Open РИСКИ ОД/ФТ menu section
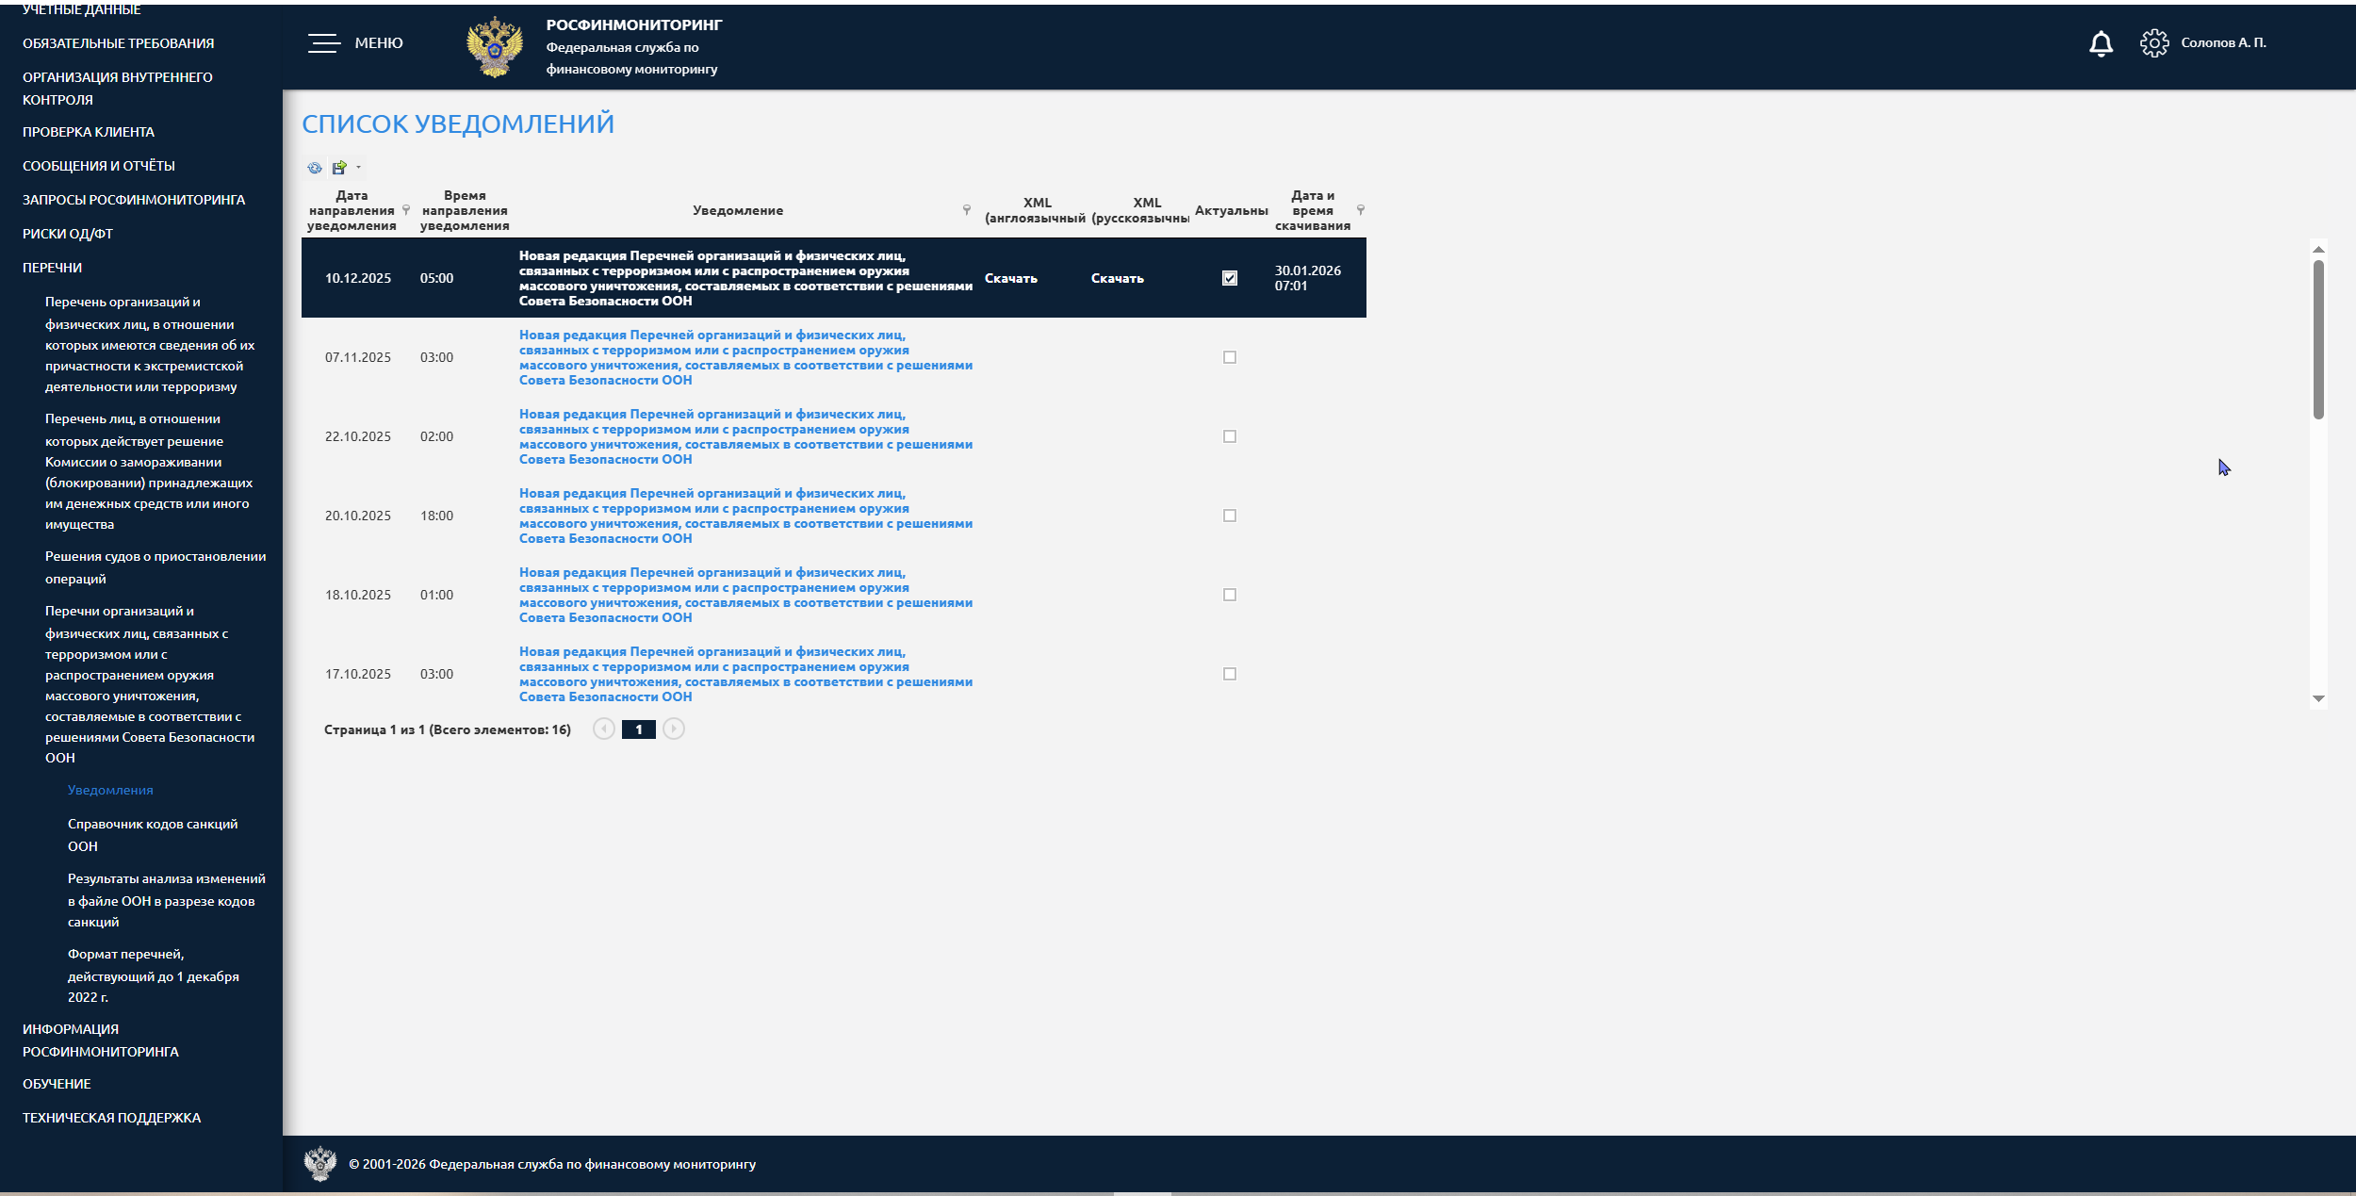The height and width of the screenshot is (1196, 2356). coord(68,234)
